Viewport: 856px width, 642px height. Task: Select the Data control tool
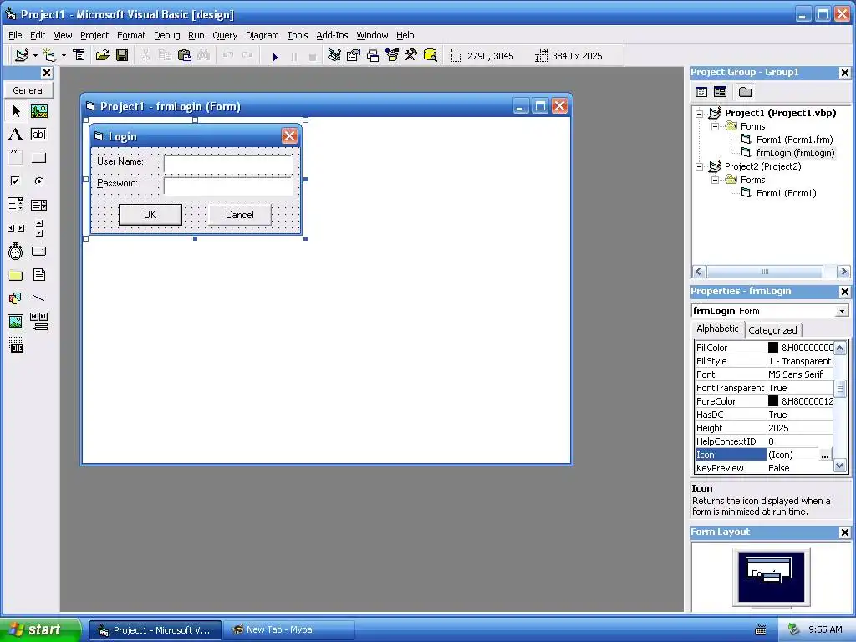click(x=38, y=322)
